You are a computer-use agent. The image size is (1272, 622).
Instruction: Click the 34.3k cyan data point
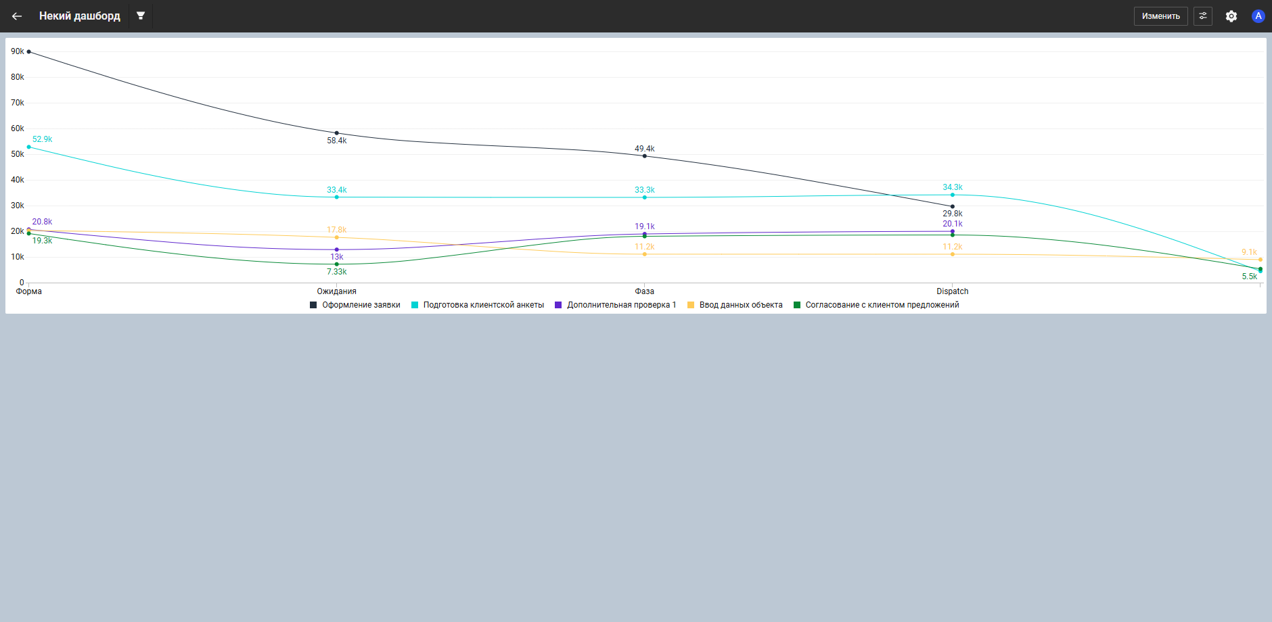tap(953, 195)
